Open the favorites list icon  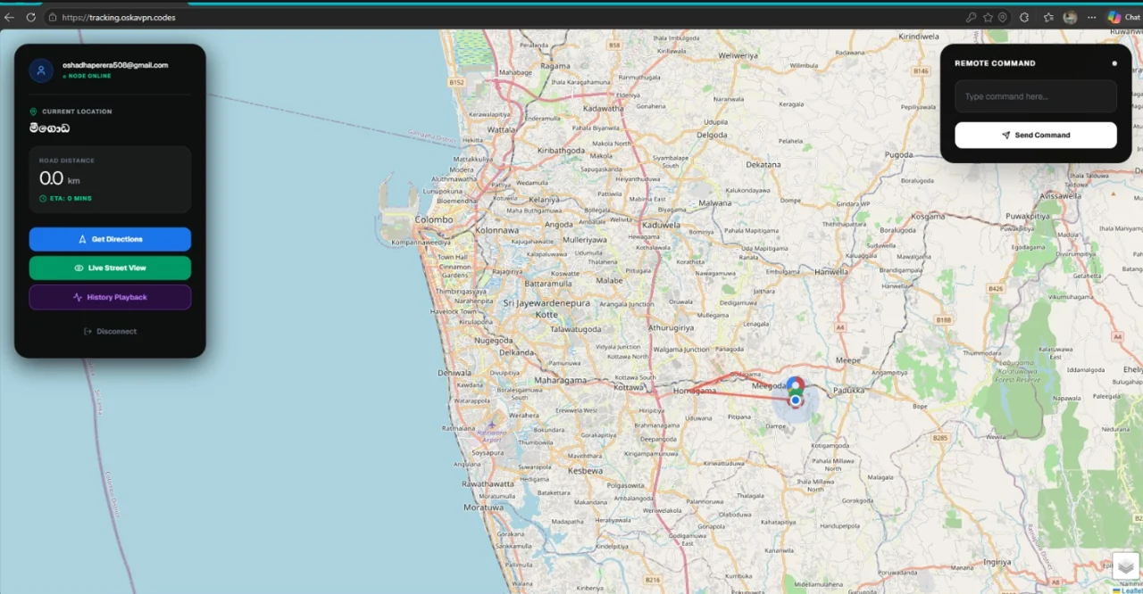click(1048, 17)
